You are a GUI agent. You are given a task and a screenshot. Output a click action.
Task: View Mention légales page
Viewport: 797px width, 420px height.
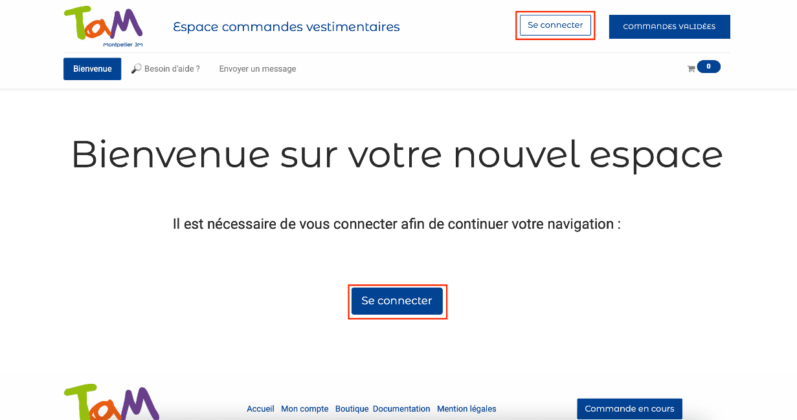[x=466, y=408]
